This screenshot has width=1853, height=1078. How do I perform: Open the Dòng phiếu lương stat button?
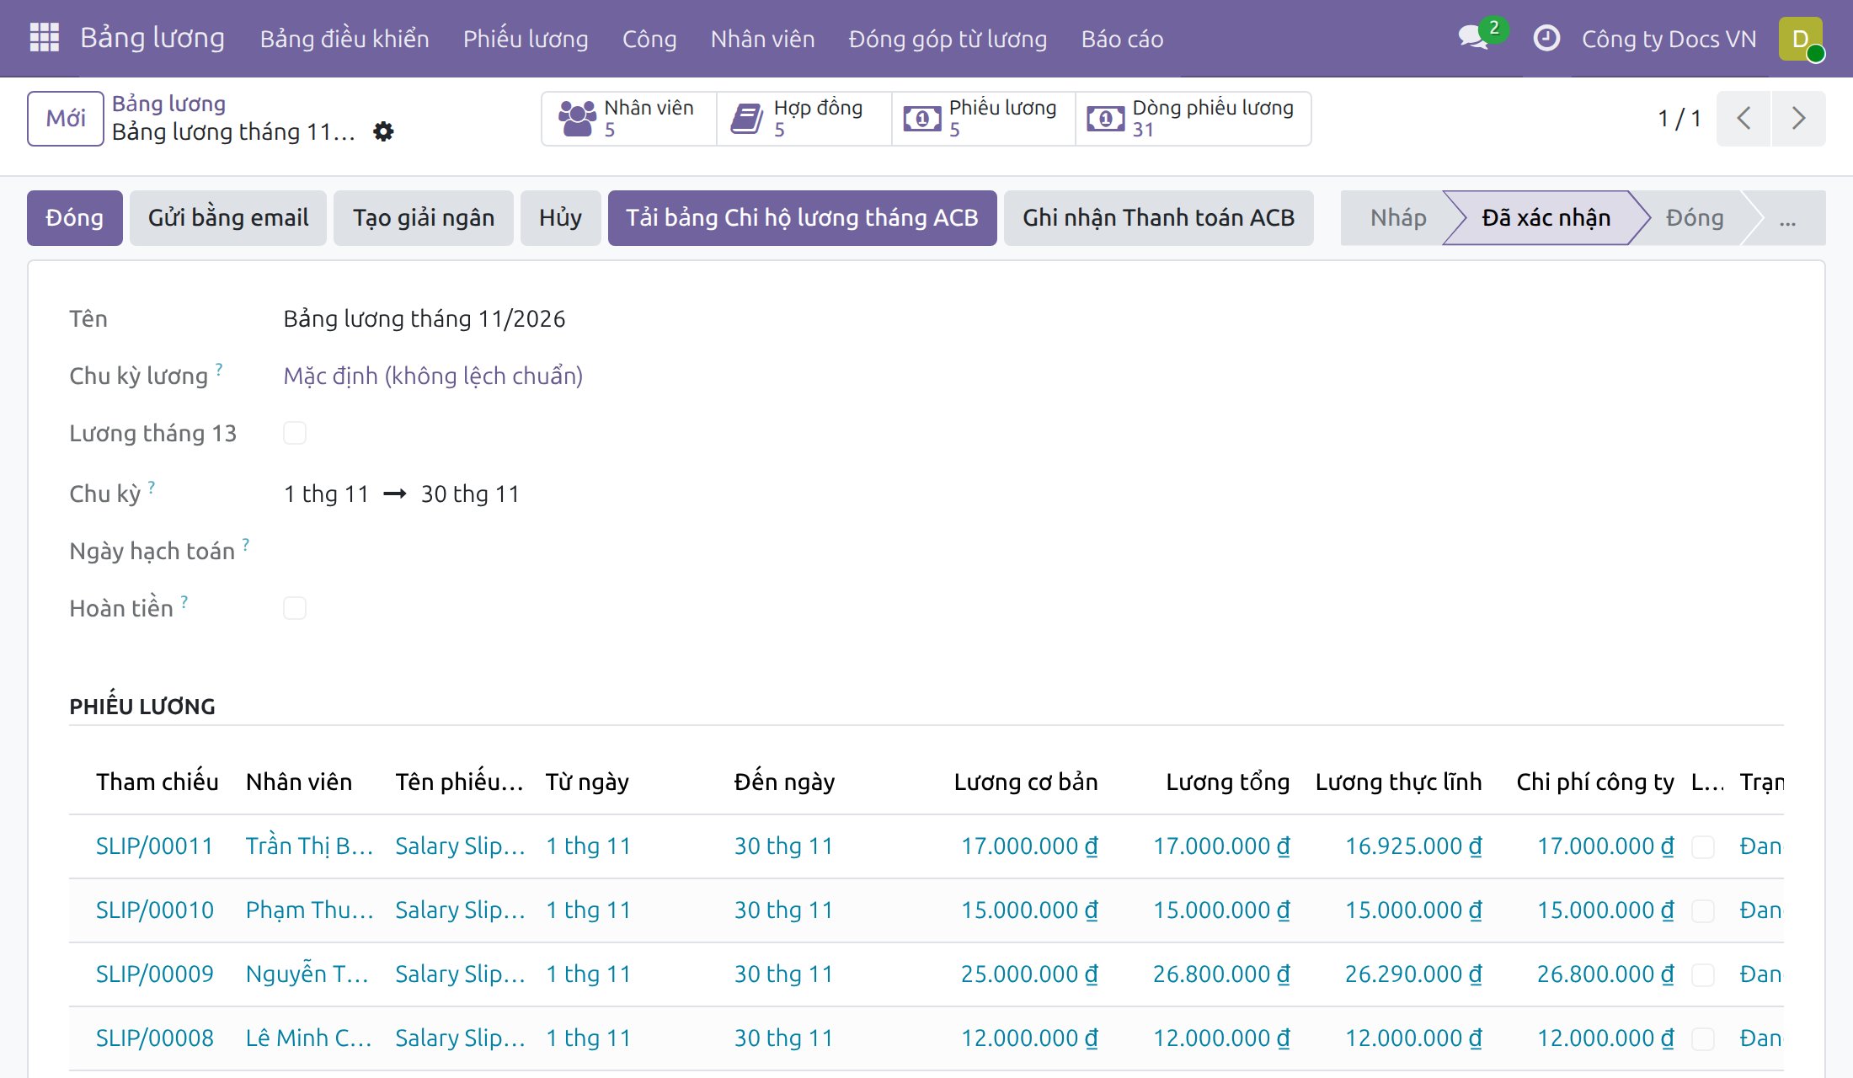(1193, 118)
